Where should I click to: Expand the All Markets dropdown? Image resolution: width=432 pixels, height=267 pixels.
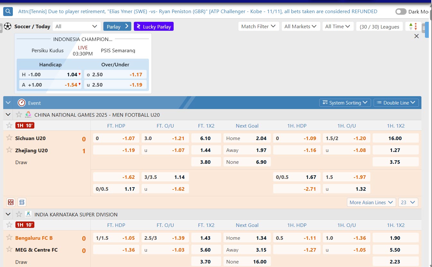click(300, 26)
